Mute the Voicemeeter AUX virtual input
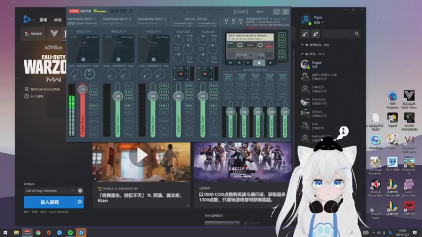Screen dimensions: 422x237 pos(214,134)
